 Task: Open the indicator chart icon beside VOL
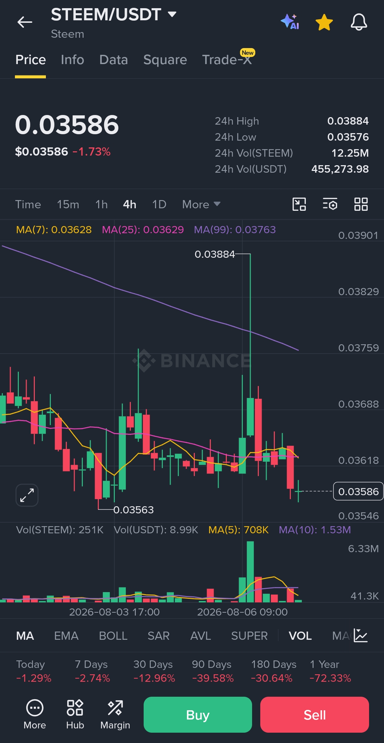click(361, 635)
